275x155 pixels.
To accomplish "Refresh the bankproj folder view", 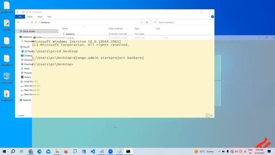I will point(147,22).
